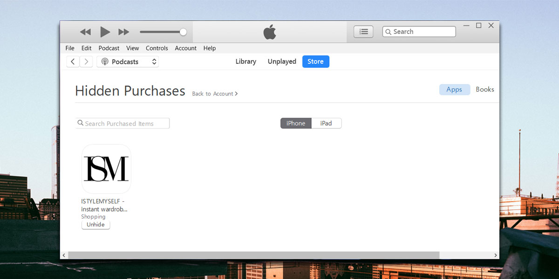Click the podcast icon in the media dropdown
The width and height of the screenshot is (559, 279).
coord(105,61)
